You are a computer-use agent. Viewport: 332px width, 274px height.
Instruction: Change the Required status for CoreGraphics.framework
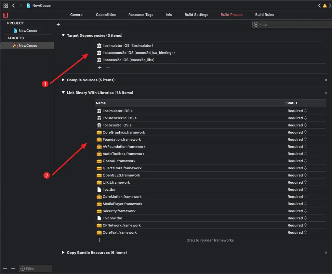(297, 132)
